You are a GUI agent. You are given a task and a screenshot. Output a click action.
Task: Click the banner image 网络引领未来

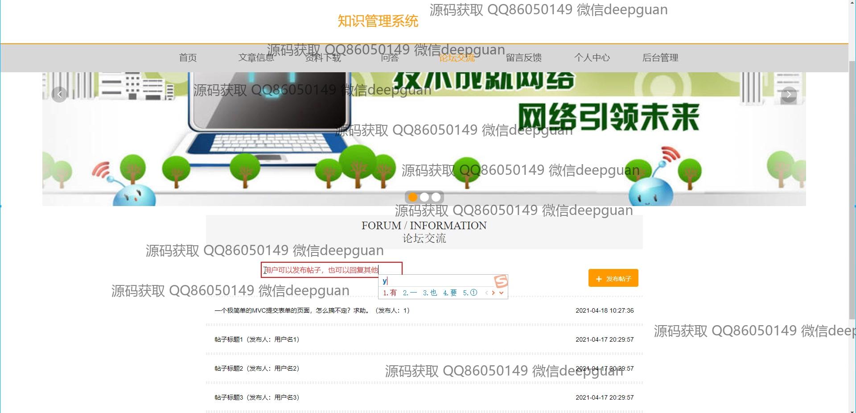424,139
